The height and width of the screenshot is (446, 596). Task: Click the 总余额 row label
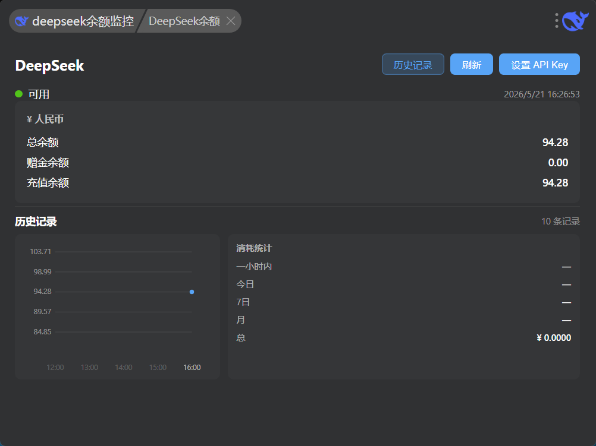pyautogui.click(x=43, y=143)
